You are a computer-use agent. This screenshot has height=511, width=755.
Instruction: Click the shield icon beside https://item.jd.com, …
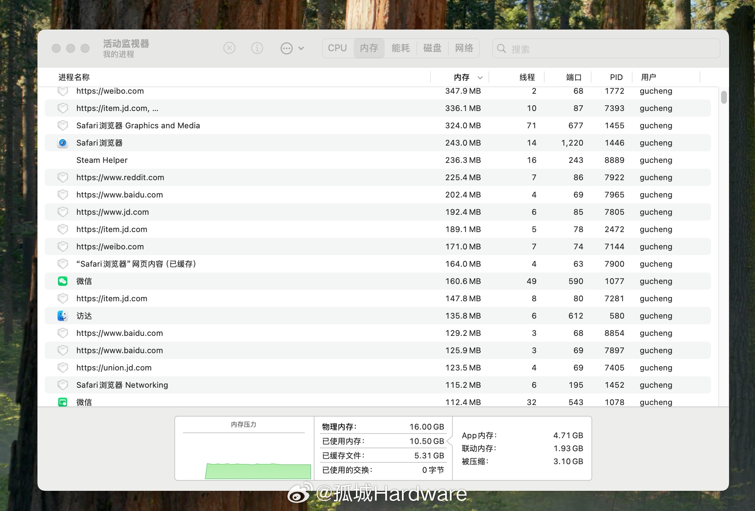click(63, 108)
